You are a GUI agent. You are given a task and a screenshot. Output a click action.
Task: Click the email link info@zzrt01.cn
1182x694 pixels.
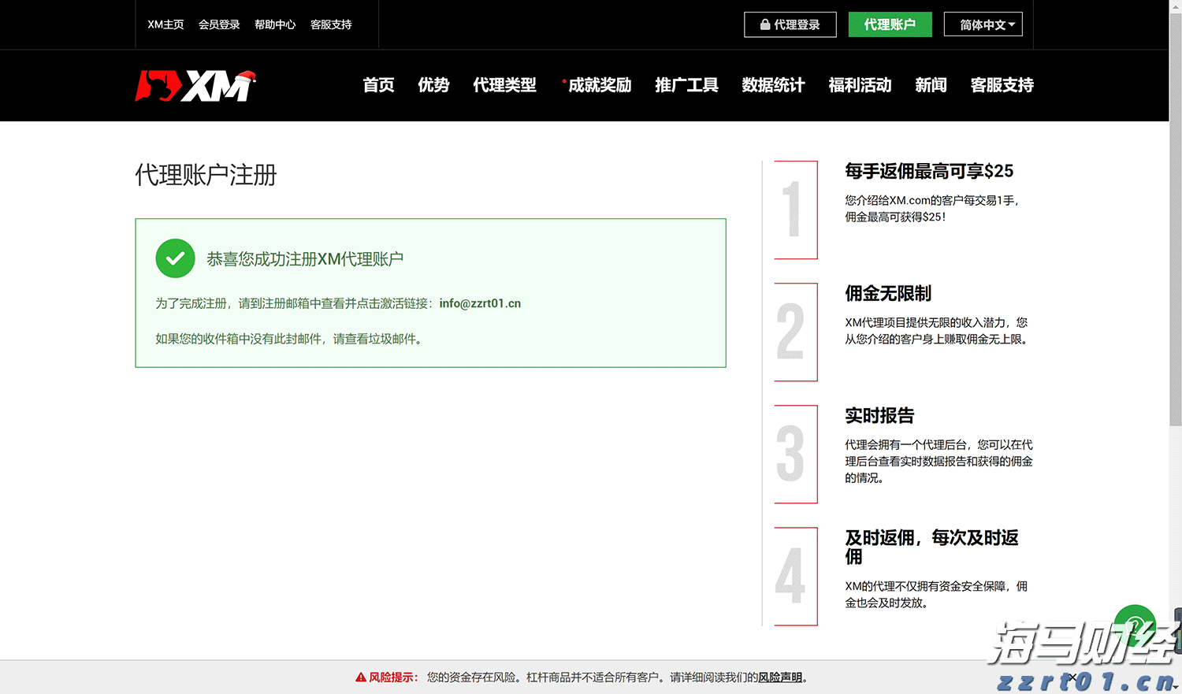coord(481,302)
